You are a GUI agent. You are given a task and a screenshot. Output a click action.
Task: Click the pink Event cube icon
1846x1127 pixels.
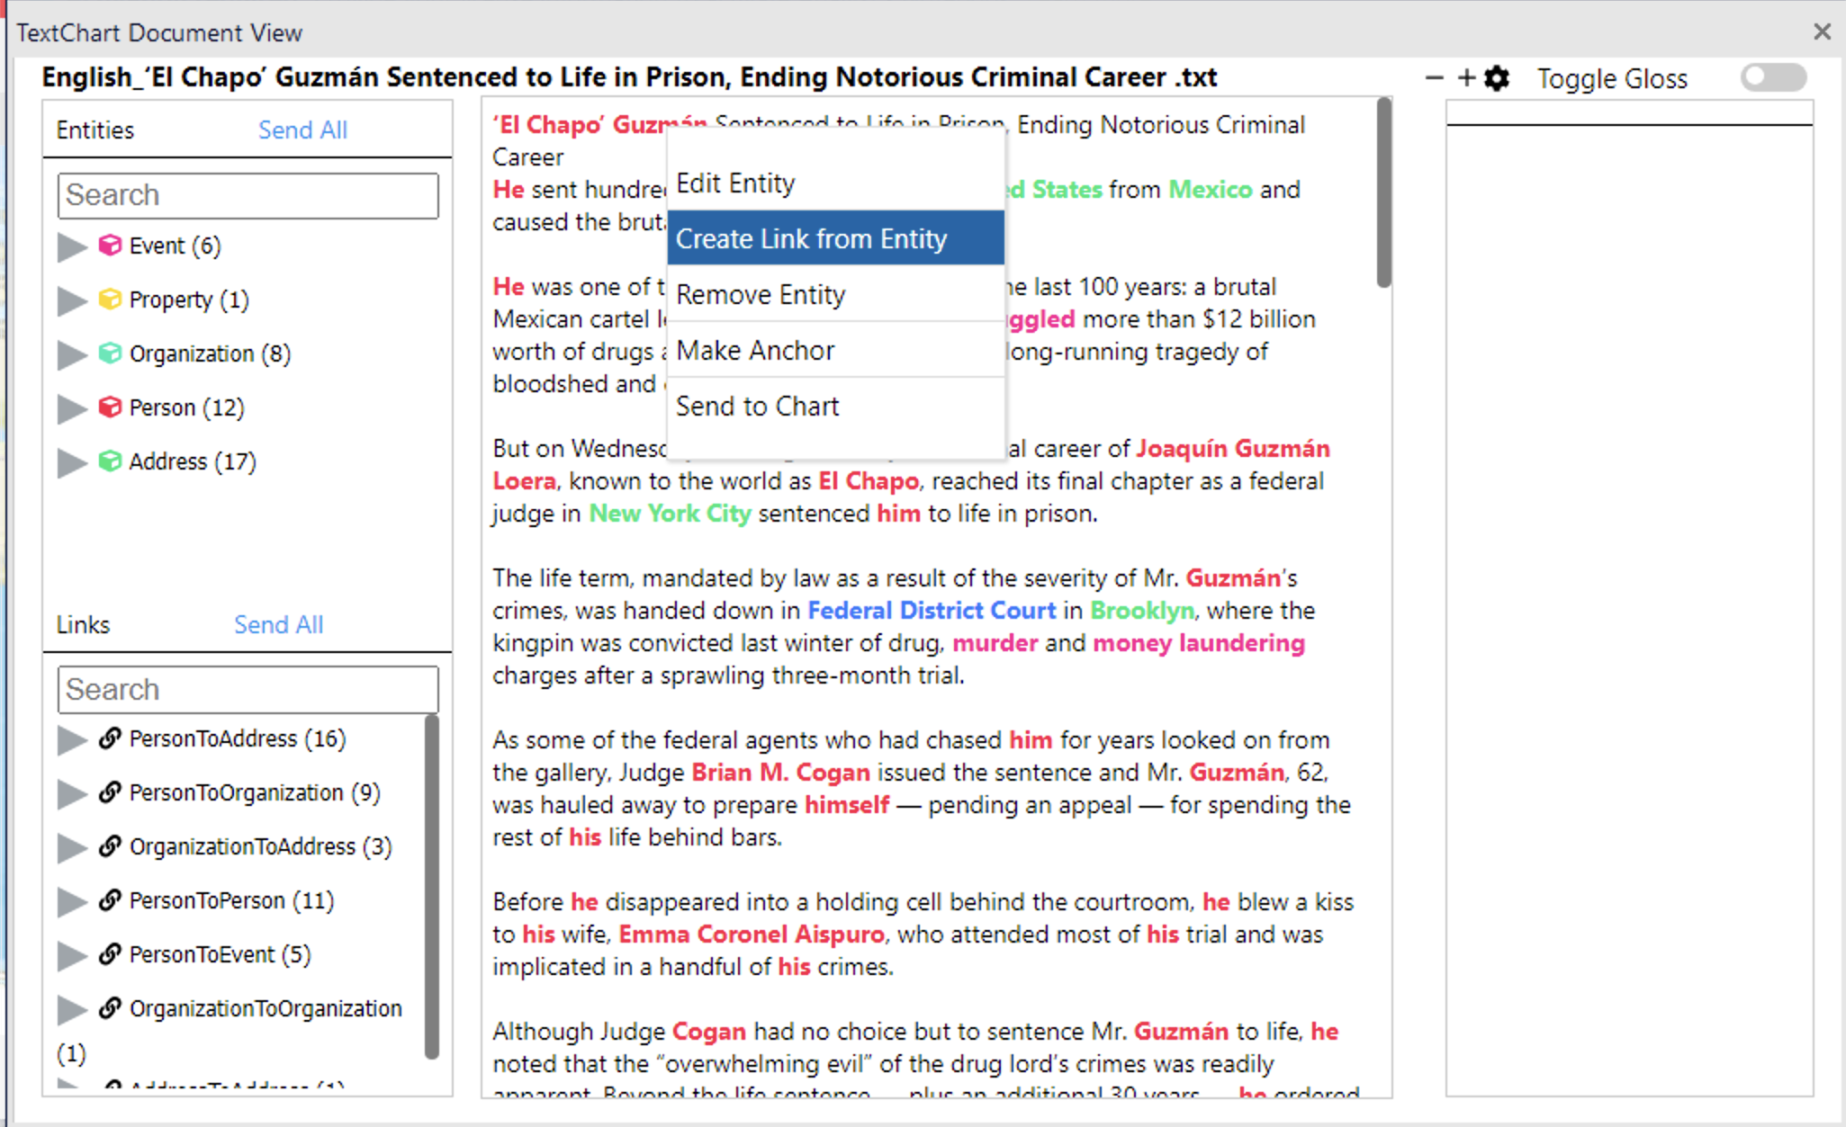(110, 246)
